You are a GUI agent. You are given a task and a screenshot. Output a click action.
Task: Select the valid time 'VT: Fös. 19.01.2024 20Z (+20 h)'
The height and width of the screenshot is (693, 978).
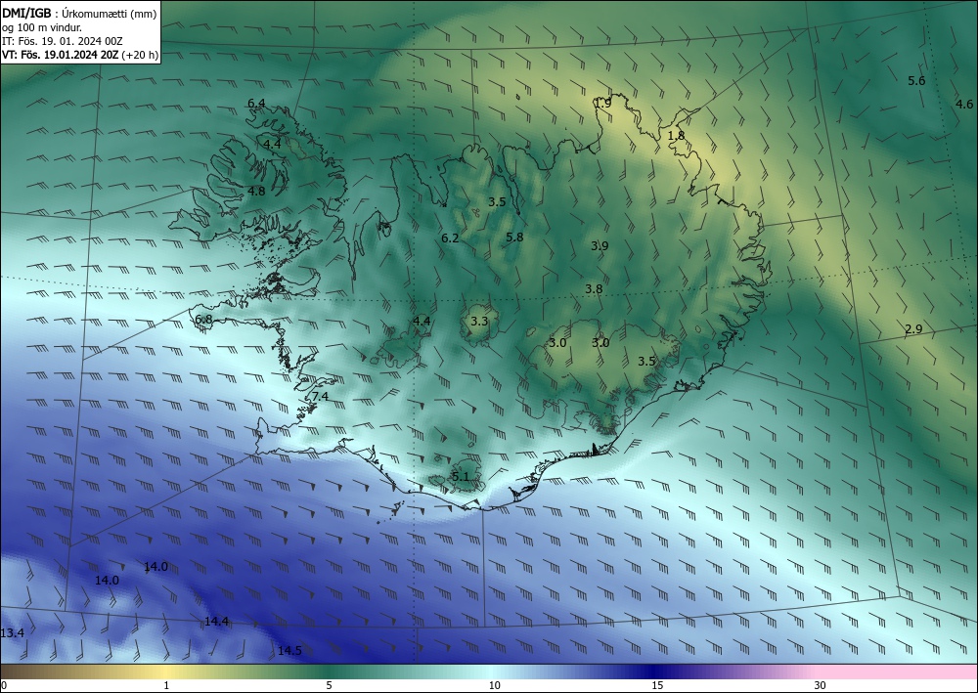(x=80, y=55)
